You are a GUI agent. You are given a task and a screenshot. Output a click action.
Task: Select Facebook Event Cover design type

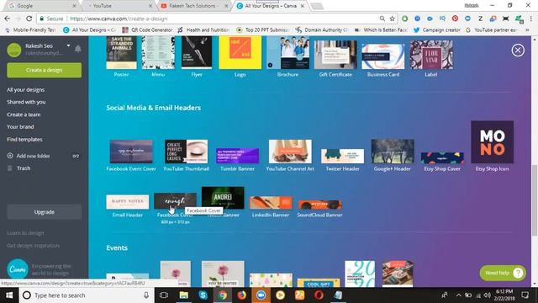click(131, 151)
